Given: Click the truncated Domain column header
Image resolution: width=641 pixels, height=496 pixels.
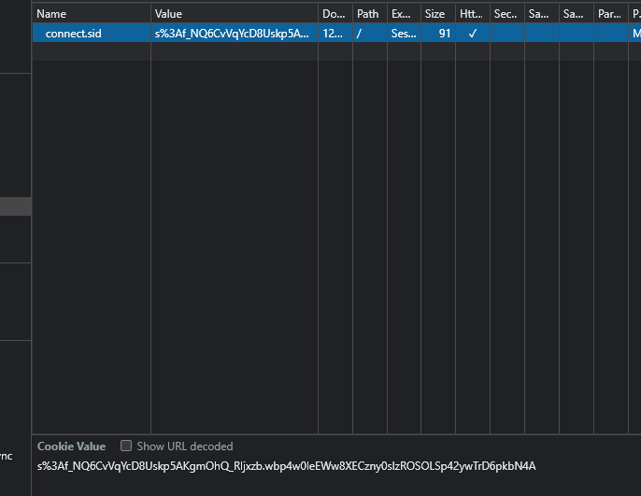Looking at the screenshot, I should coord(334,14).
